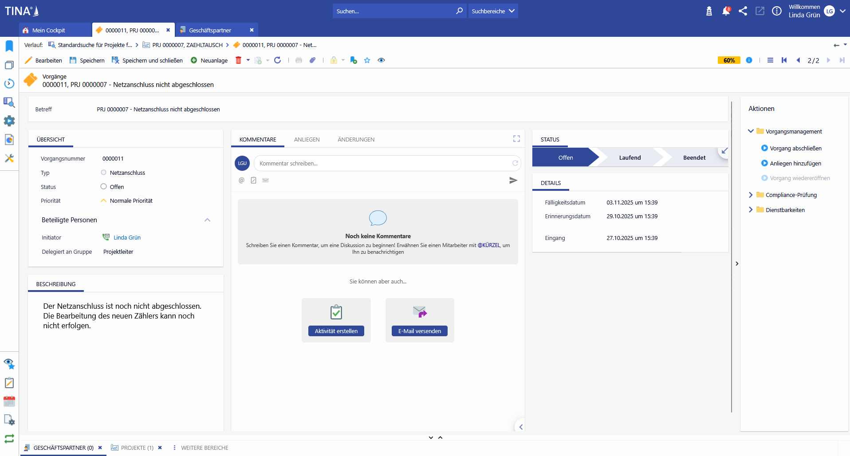The width and height of the screenshot is (850, 456).
Task: Set status to Laufend
Action: tap(630, 158)
